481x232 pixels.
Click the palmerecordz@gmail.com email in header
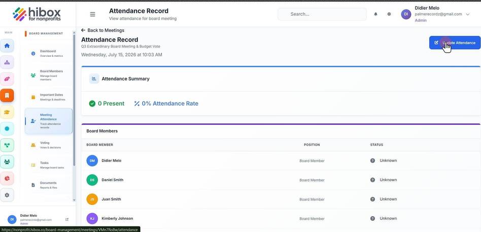tap(438, 14)
